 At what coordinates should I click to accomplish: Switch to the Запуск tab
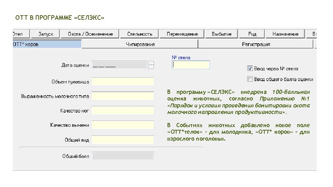(45, 34)
